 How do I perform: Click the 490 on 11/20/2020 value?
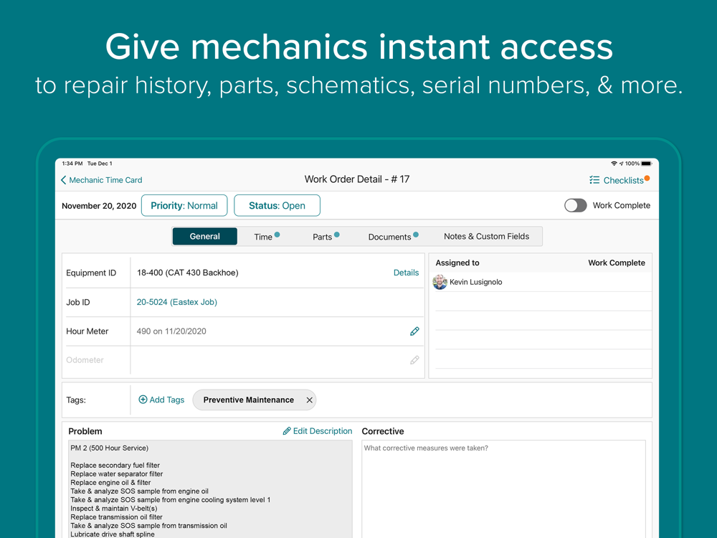click(x=171, y=331)
